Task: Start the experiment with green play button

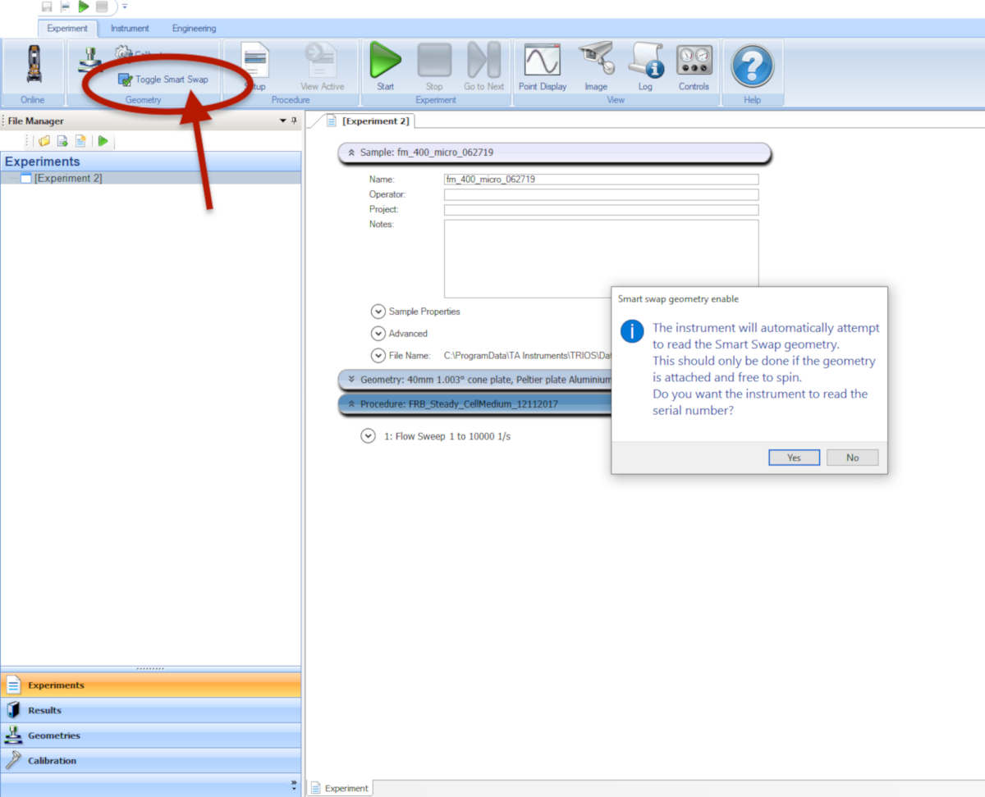Action: pyautogui.click(x=385, y=67)
